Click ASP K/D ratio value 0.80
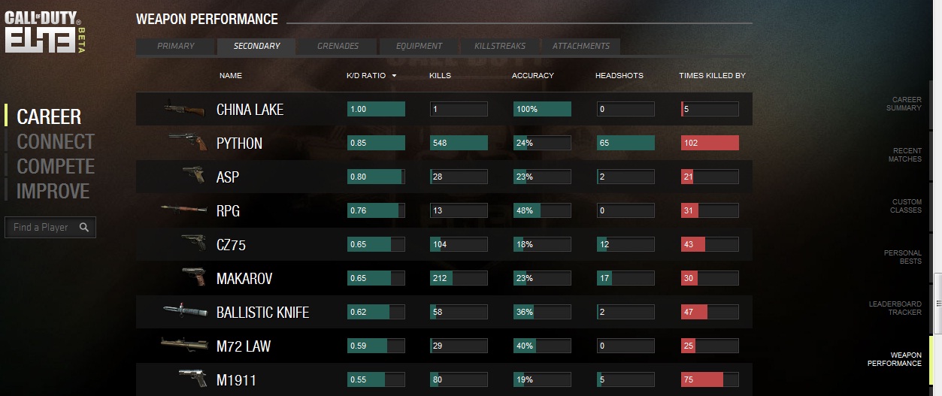The height and width of the screenshot is (396, 942). [359, 177]
